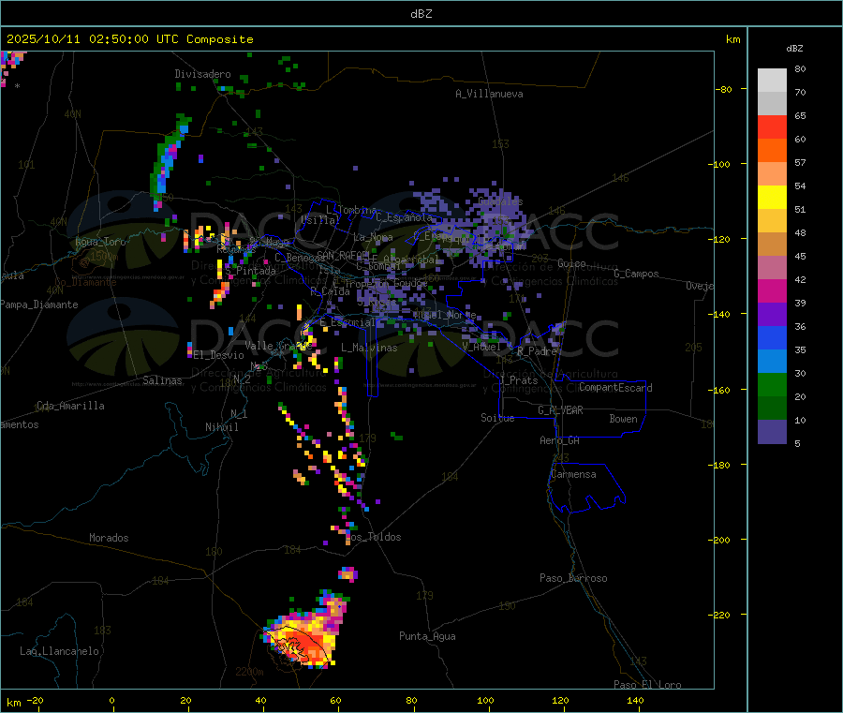Image resolution: width=843 pixels, height=713 pixels.
Task: Select the '-220' tick on the vertical axis
Action: pyautogui.click(x=721, y=616)
